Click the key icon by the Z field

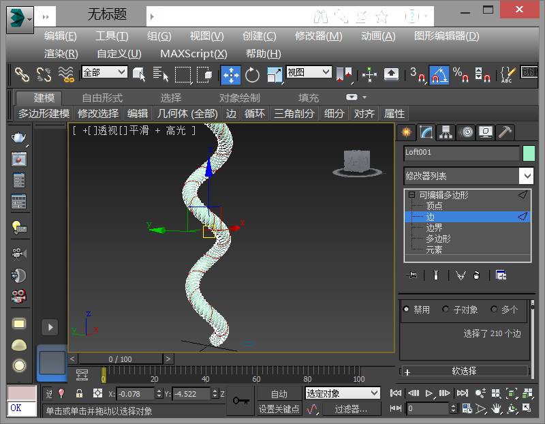pyautogui.click(x=241, y=401)
